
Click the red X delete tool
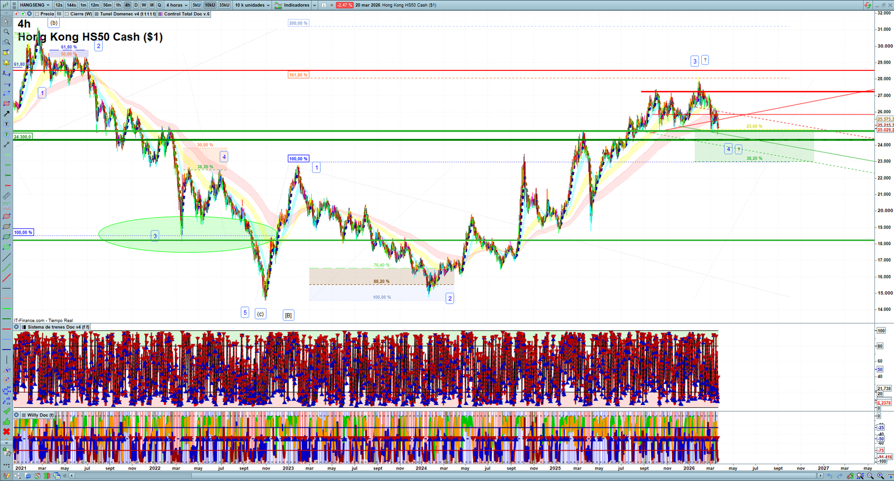click(x=6, y=432)
